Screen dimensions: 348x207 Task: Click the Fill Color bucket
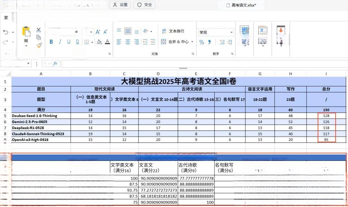[99, 42]
